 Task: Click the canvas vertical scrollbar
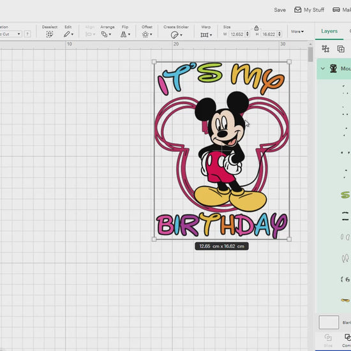pyautogui.click(x=311, y=54)
